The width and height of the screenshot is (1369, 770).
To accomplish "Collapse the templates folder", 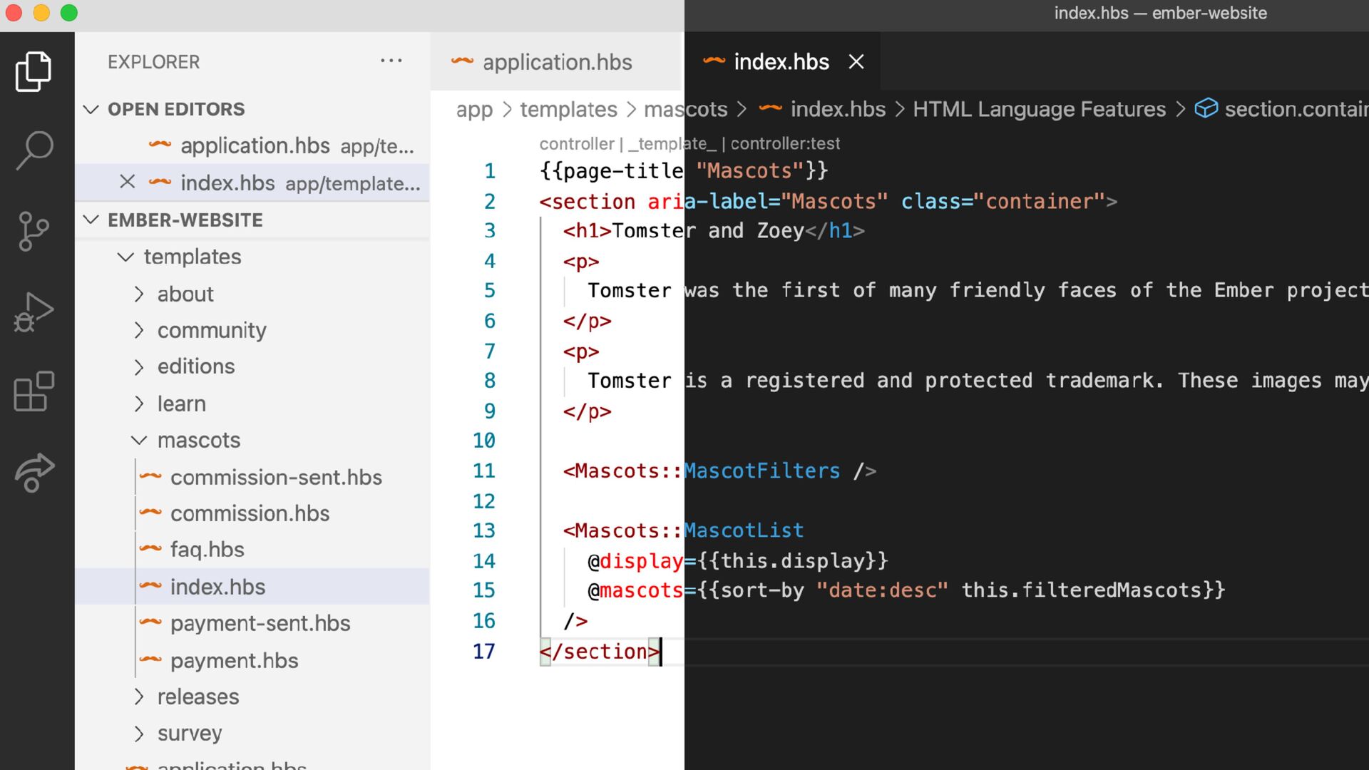I will tap(125, 257).
